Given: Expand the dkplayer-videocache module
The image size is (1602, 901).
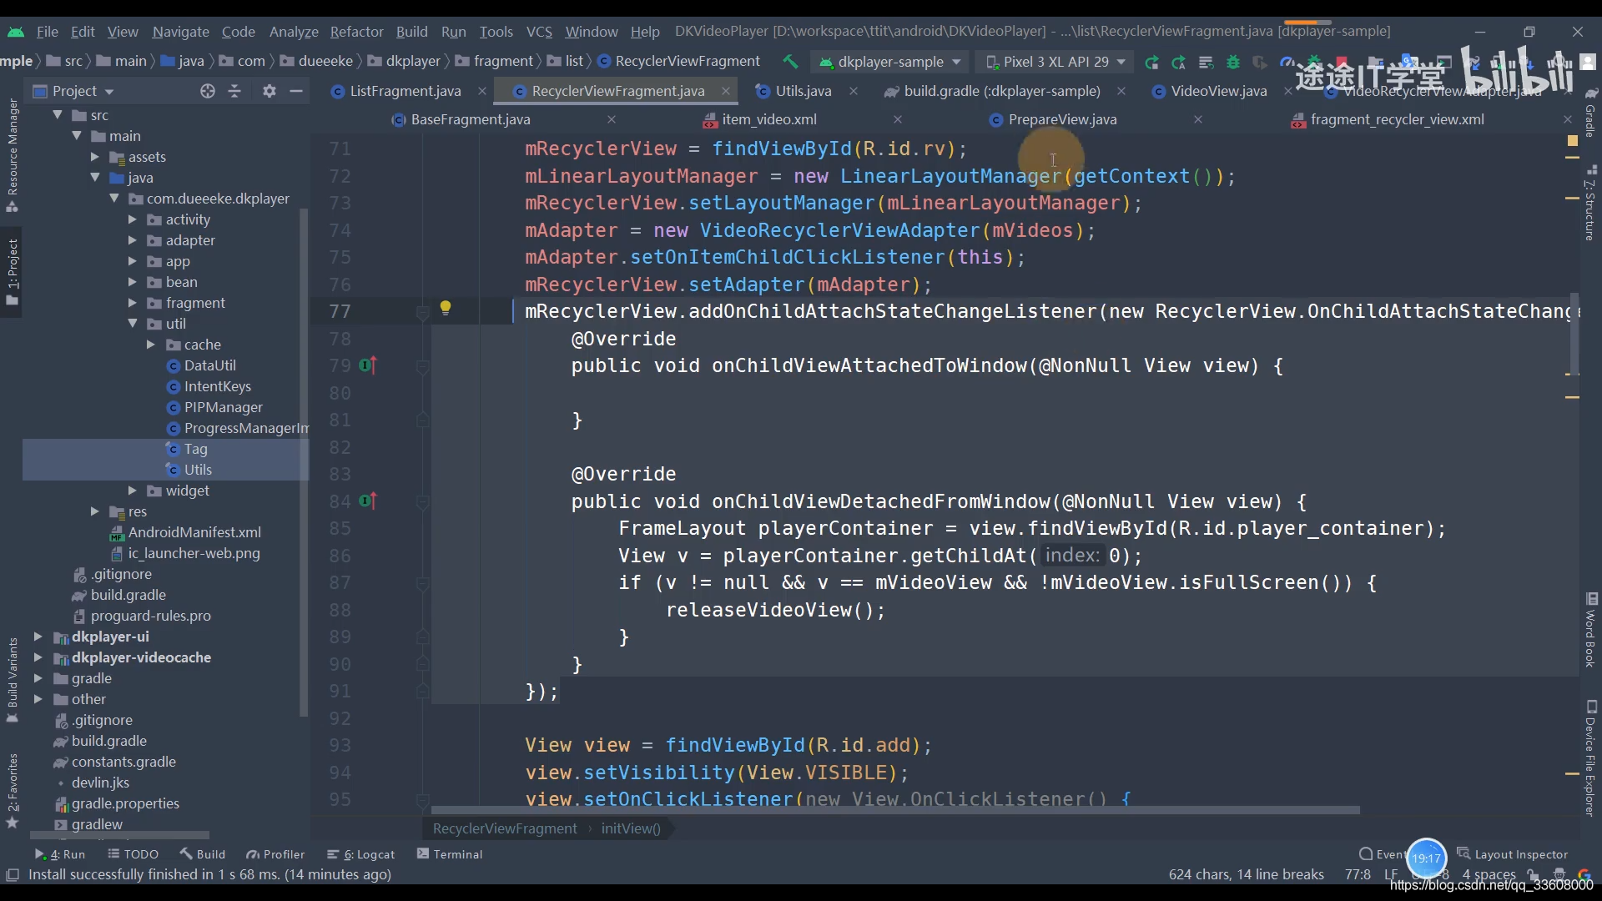Looking at the screenshot, I should pyautogui.click(x=38, y=657).
